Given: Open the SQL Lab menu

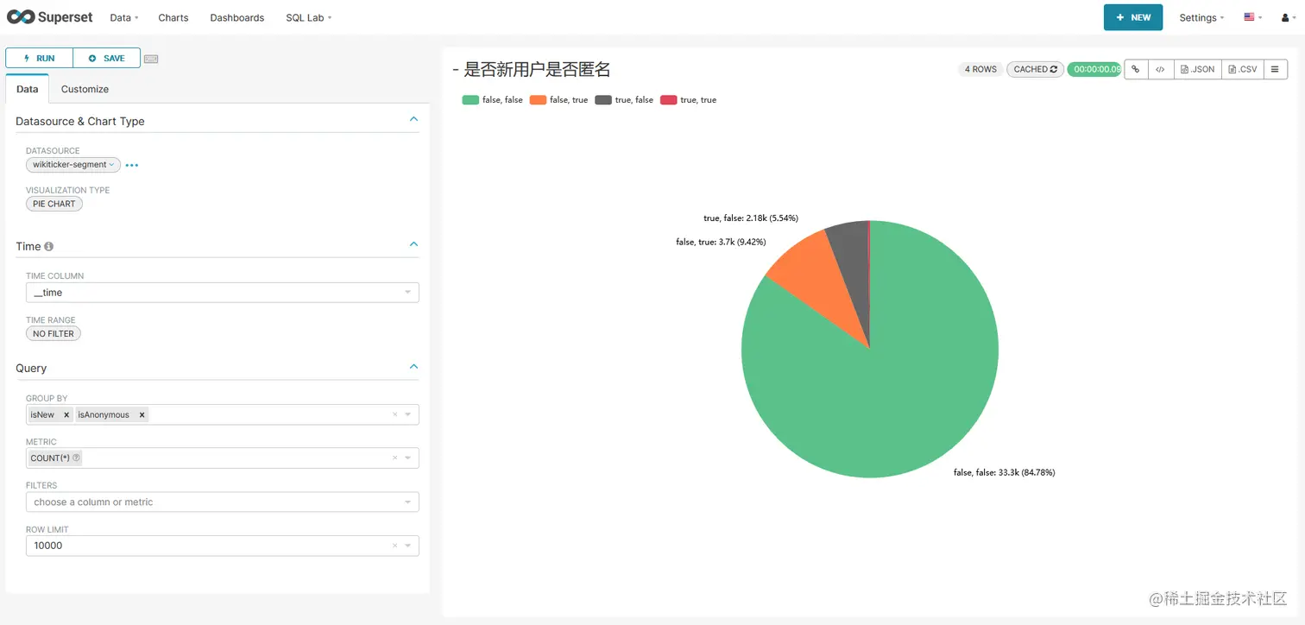Looking at the screenshot, I should click(308, 17).
